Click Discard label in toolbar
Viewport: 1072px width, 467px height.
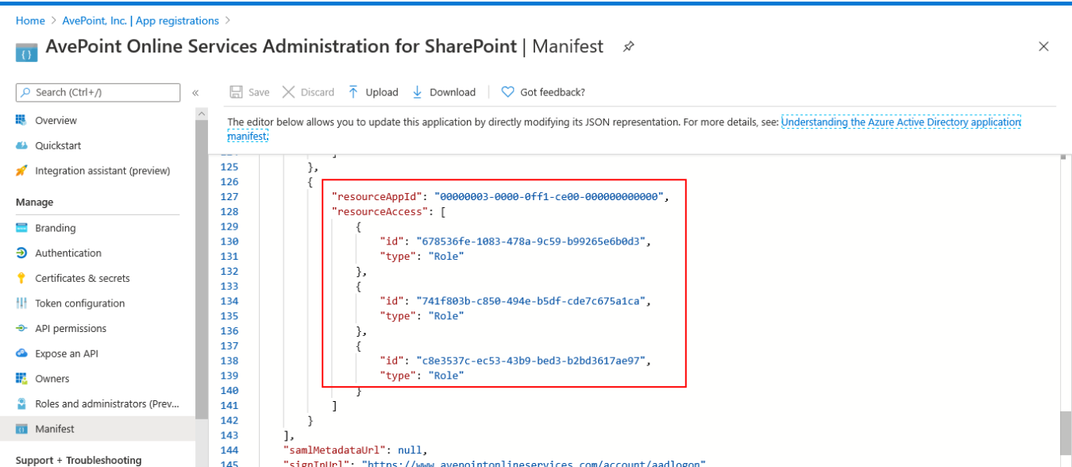(x=318, y=92)
